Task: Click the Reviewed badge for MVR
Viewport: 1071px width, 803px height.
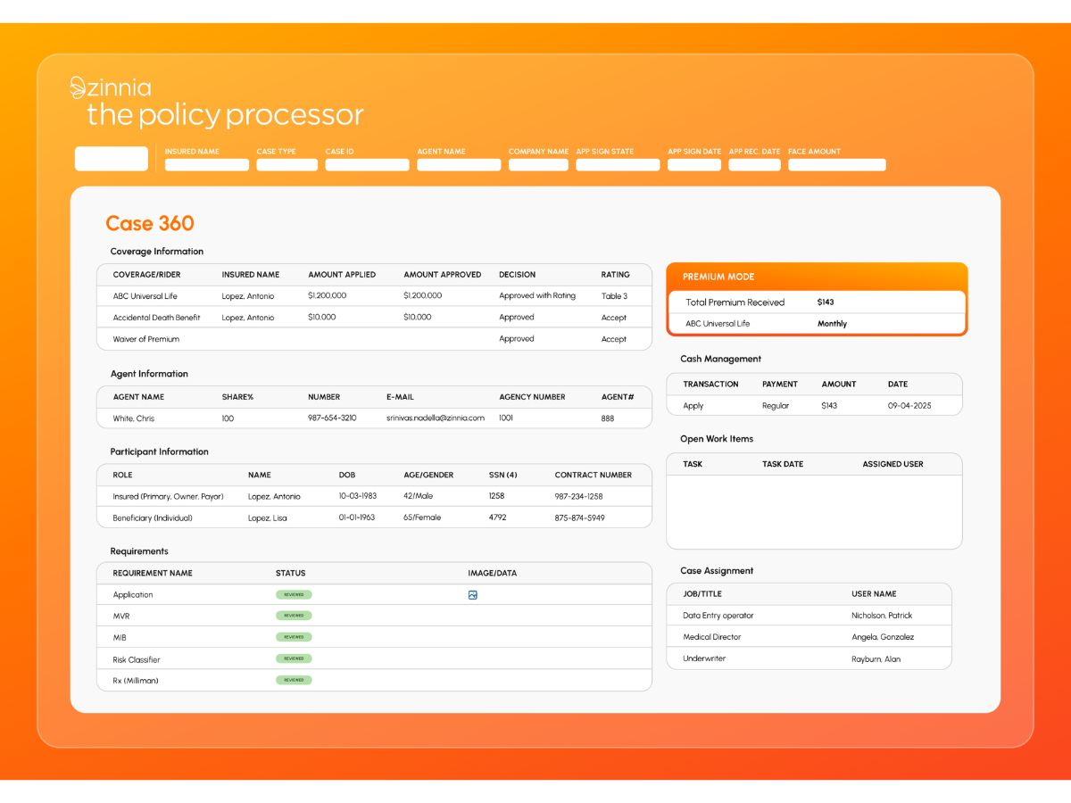Action: pos(294,616)
